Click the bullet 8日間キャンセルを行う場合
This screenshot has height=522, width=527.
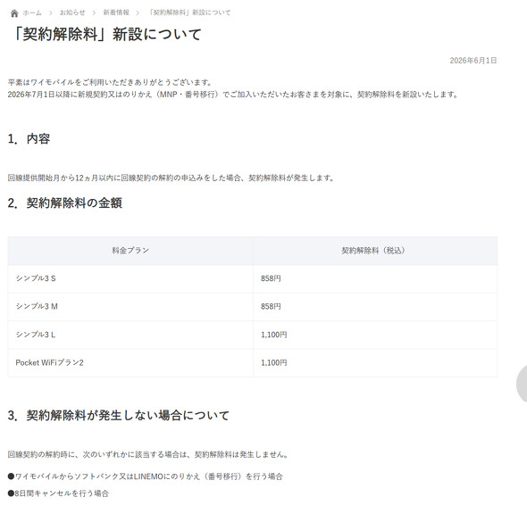tap(58, 493)
